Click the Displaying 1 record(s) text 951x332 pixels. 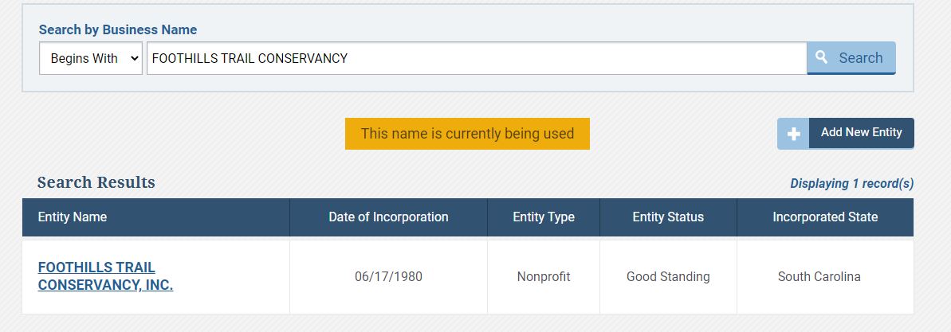coord(851,183)
